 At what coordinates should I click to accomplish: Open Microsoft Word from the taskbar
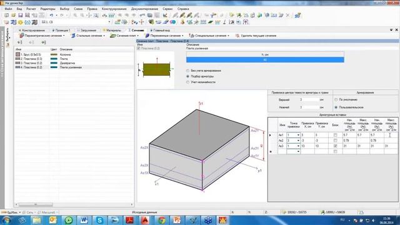pos(84,220)
